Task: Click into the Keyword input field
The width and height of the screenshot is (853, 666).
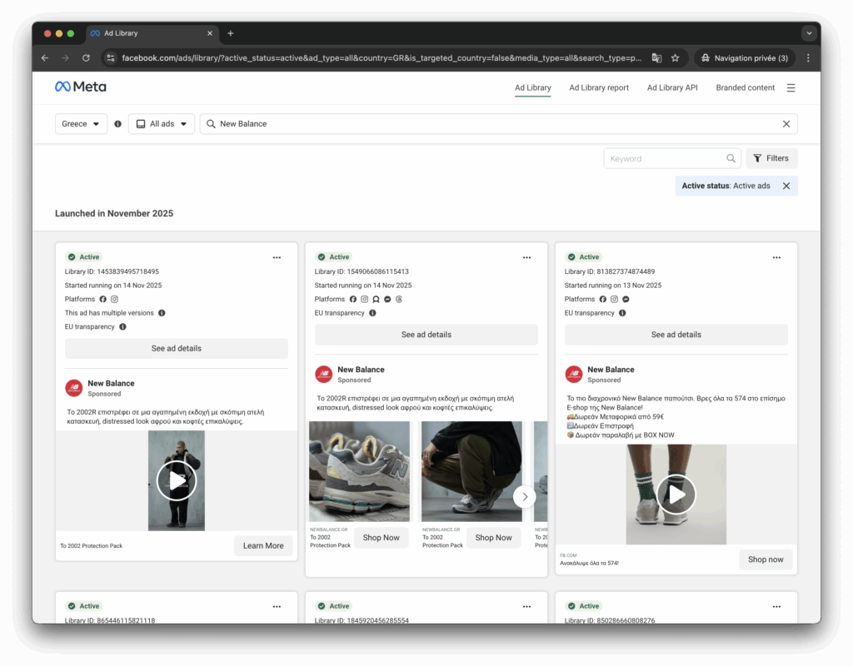Action: [x=664, y=158]
